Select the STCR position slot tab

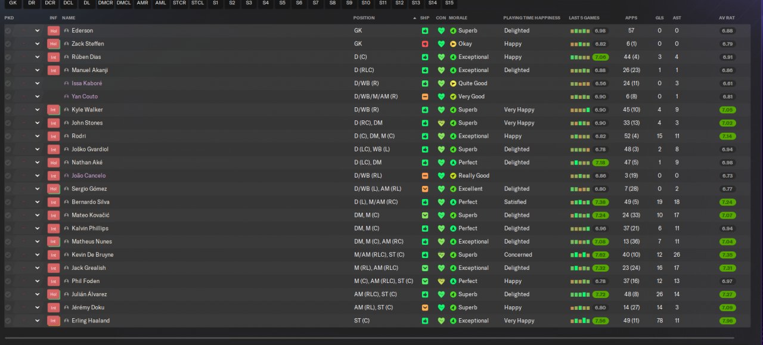[179, 4]
